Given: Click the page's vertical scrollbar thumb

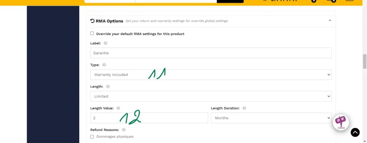Looking at the screenshot, I should 365,61.
